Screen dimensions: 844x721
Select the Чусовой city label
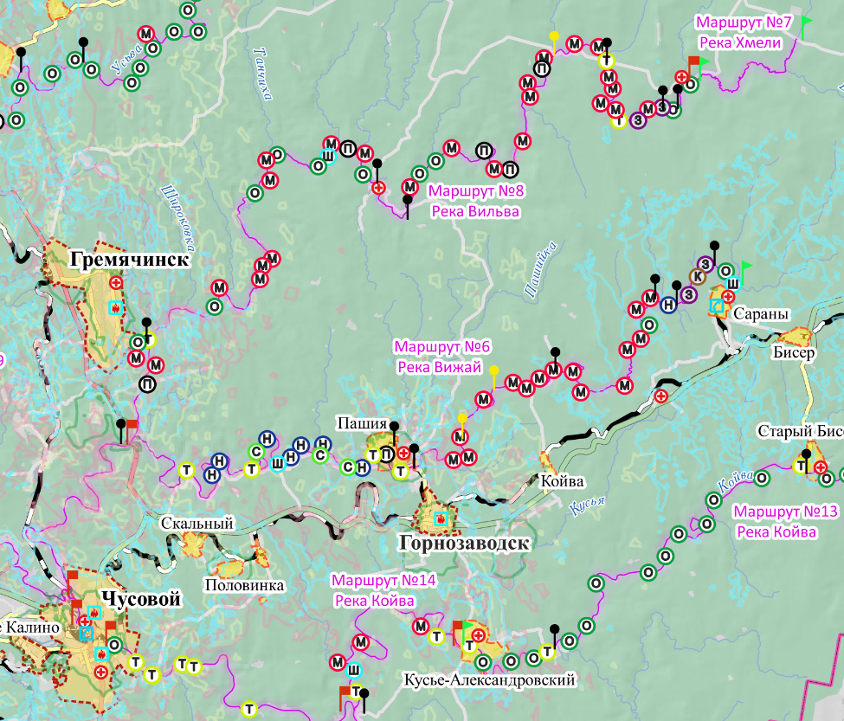click(x=140, y=599)
